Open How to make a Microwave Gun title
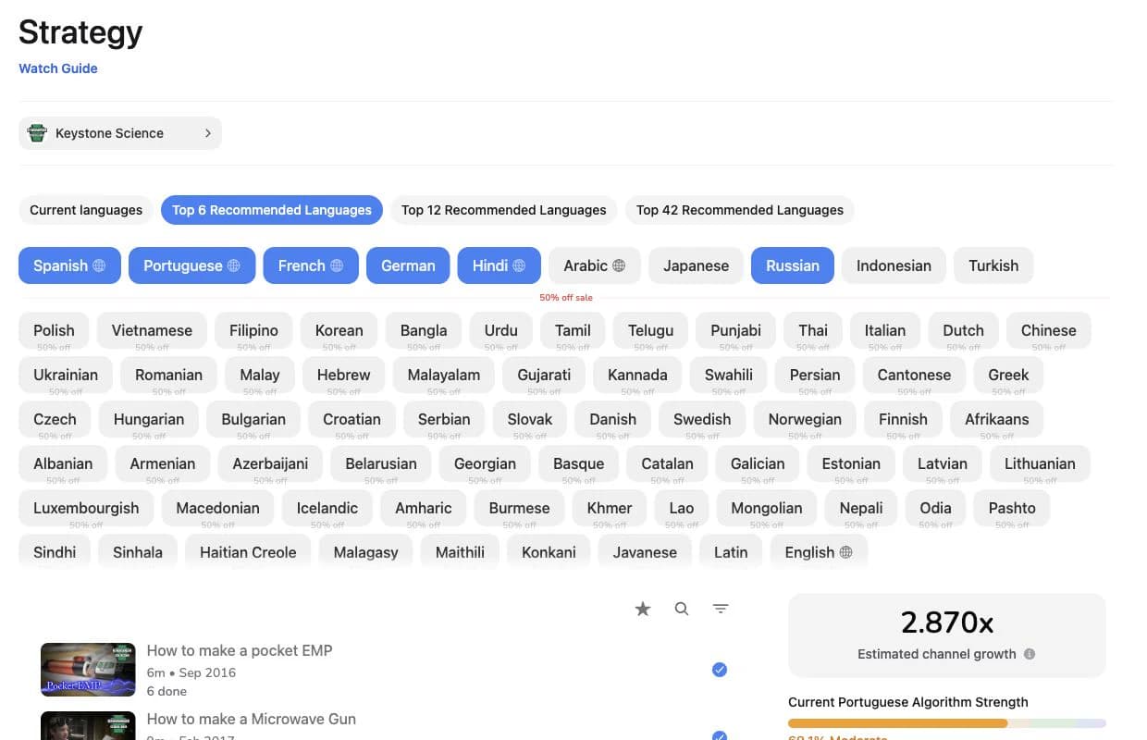 (x=252, y=719)
